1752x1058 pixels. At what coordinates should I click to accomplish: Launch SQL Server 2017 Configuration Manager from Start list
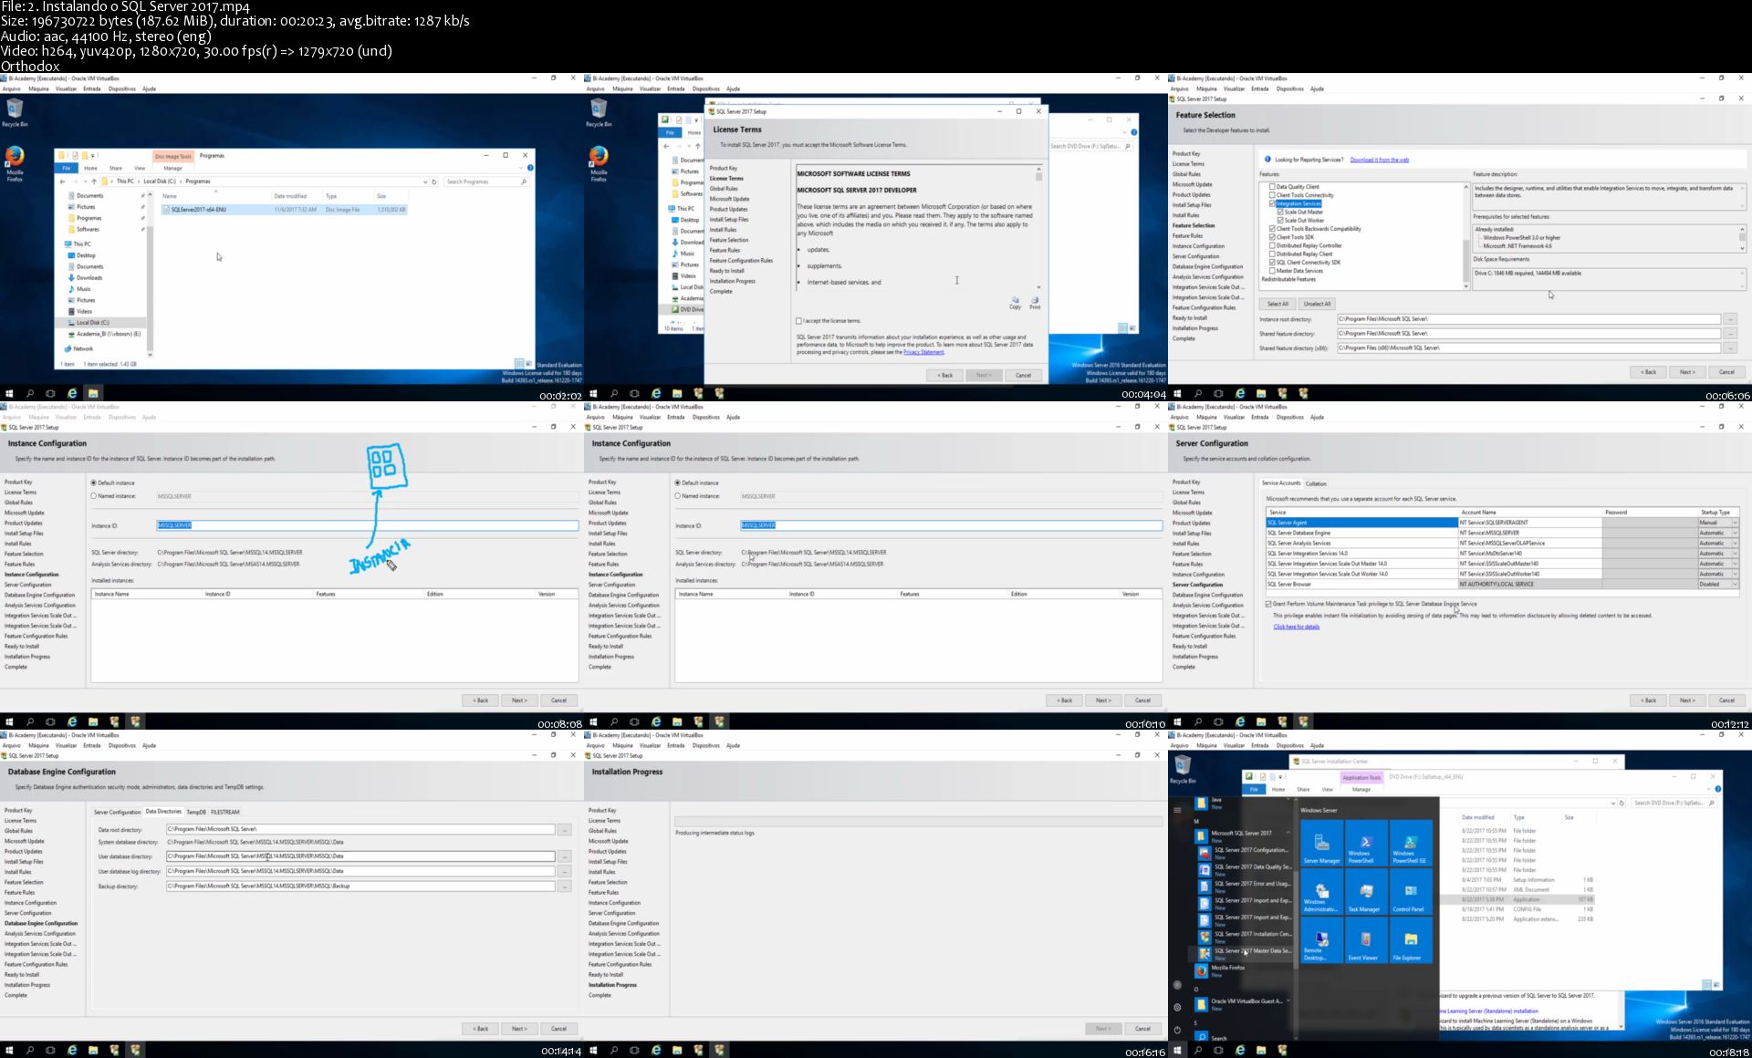click(x=1243, y=852)
